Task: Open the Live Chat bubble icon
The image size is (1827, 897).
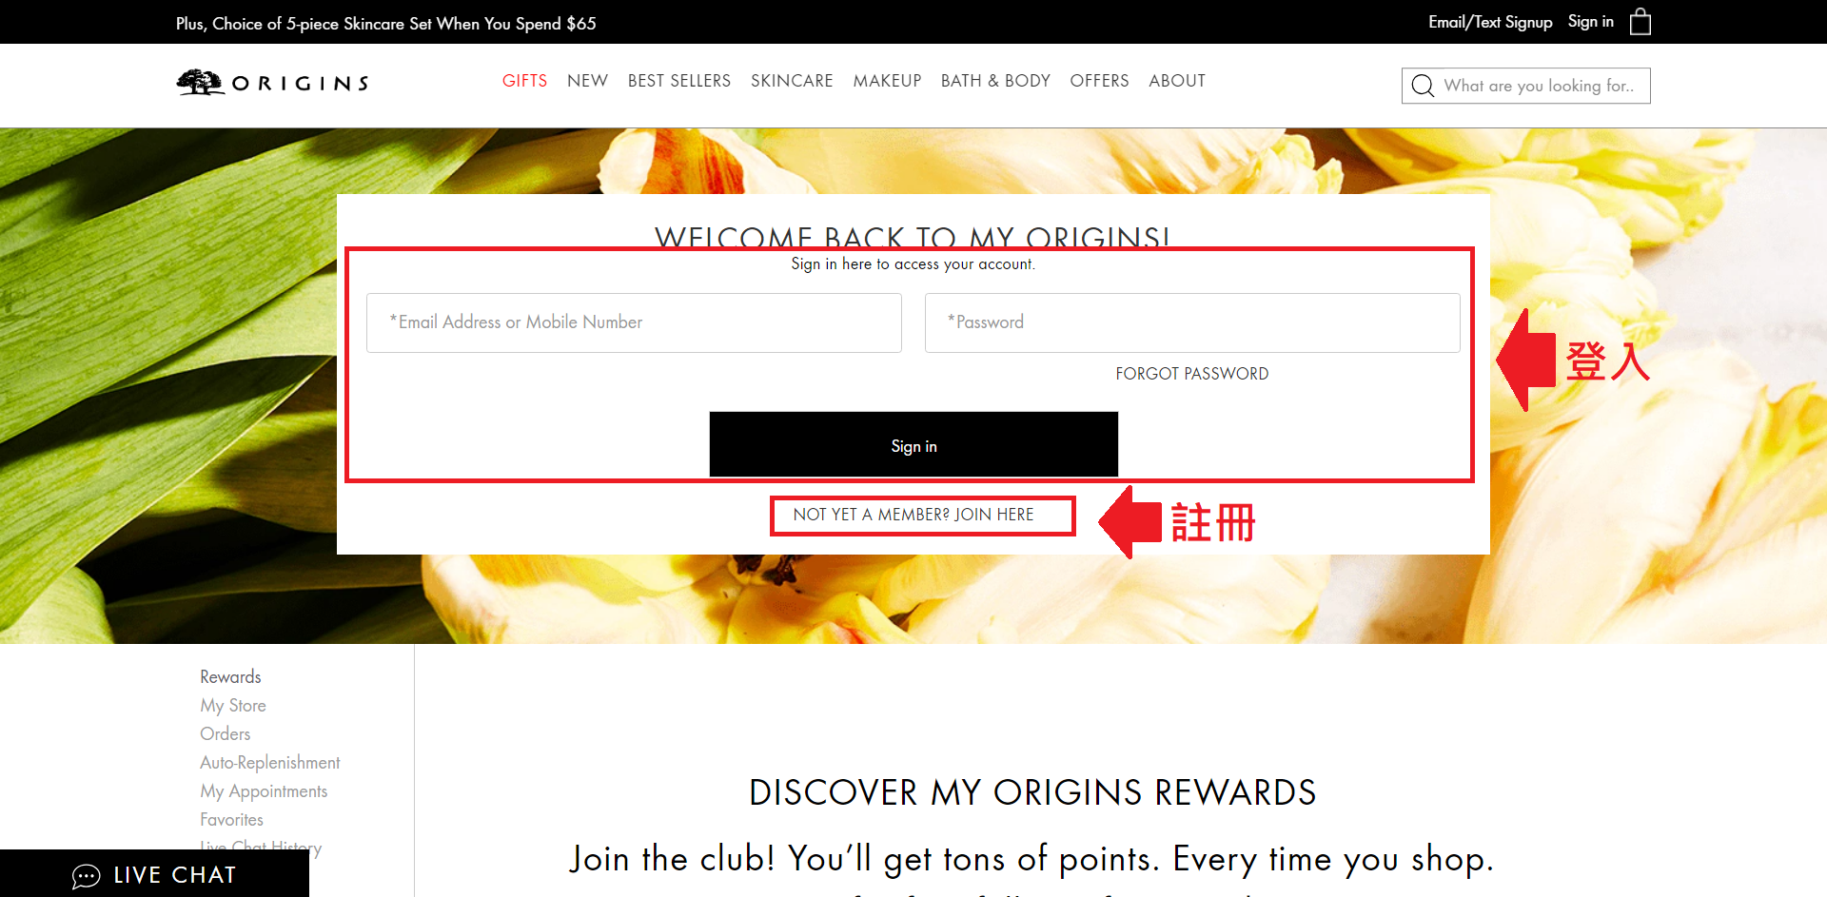Action: [86, 876]
